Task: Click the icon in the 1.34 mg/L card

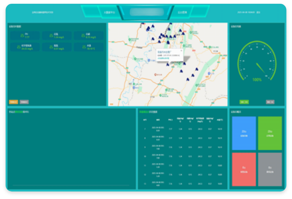Action: coord(51,35)
